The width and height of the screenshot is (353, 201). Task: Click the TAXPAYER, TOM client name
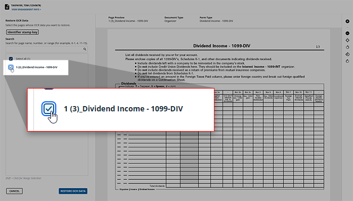pyautogui.click(x=26, y=5)
